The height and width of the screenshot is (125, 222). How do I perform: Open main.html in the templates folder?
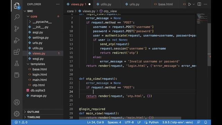[40, 80]
